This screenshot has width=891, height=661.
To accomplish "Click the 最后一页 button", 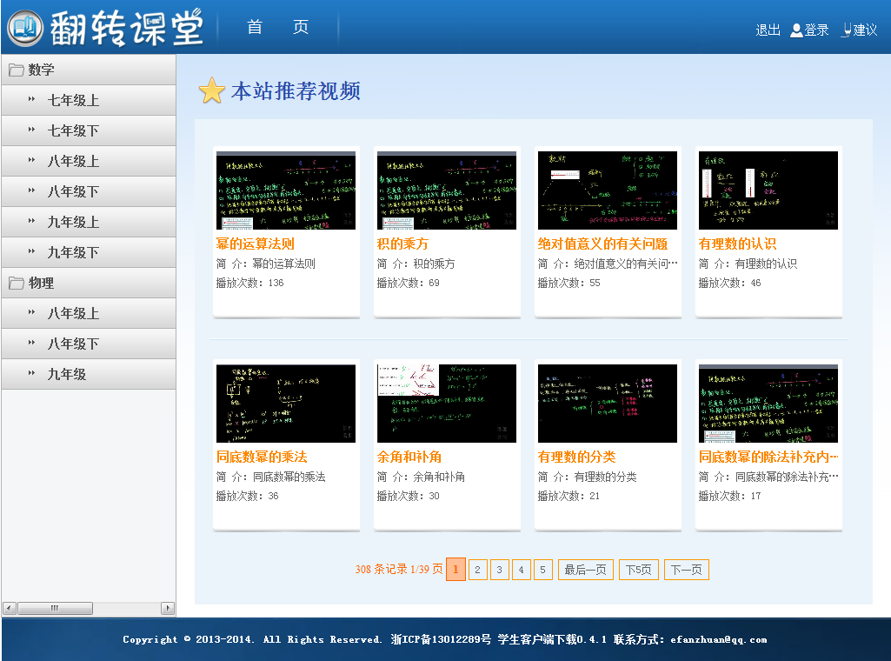I will (585, 570).
